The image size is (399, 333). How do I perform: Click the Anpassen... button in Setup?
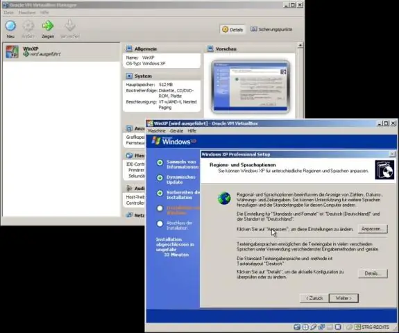click(373, 229)
